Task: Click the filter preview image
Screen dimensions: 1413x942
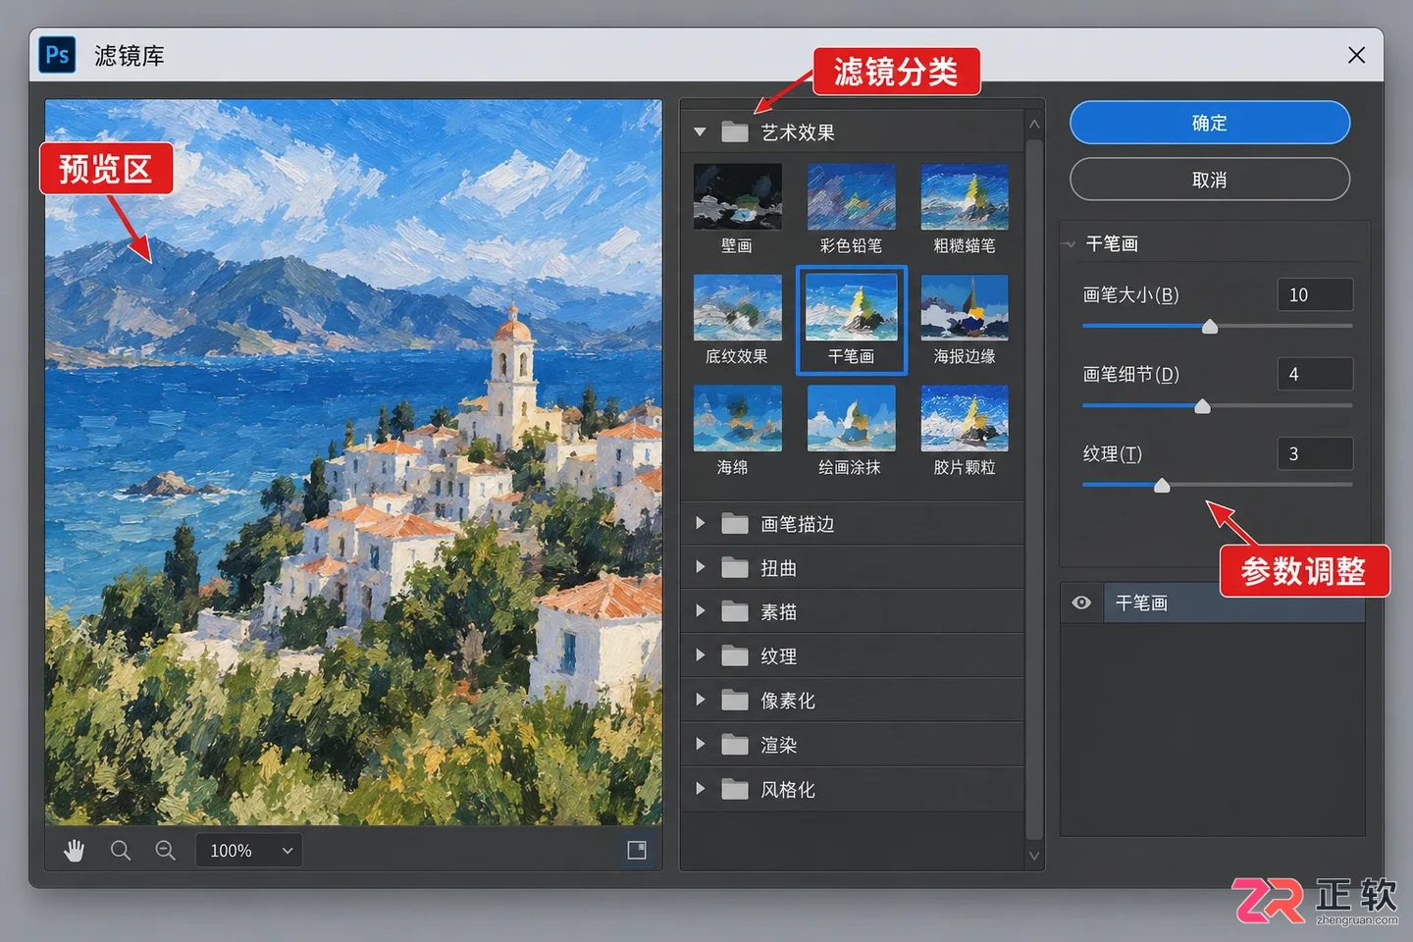Action: point(354,461)
